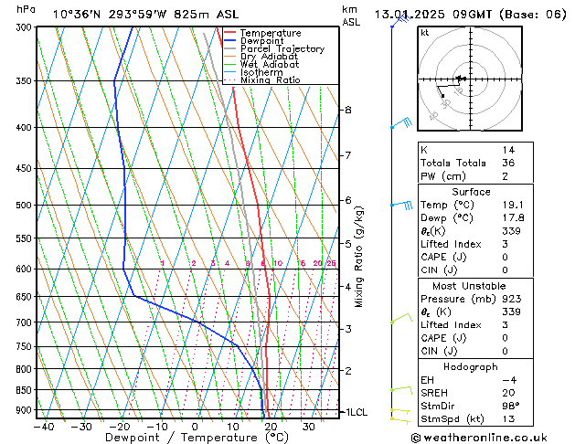Click the K index value 14

(508, 150)
